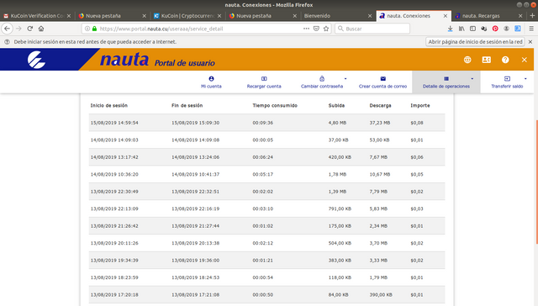Select amount $0,08 cell
The image size is (538, 306).
(417, 123)
